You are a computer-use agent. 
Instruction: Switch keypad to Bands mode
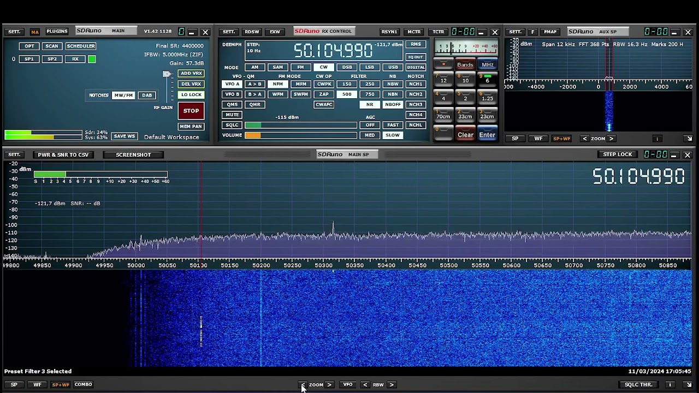(x=465, y=64)
